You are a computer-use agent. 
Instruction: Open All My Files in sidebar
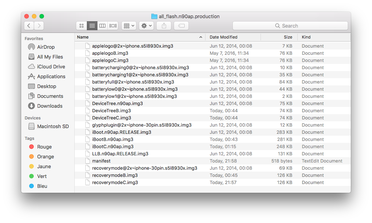[x=46, y=57]
